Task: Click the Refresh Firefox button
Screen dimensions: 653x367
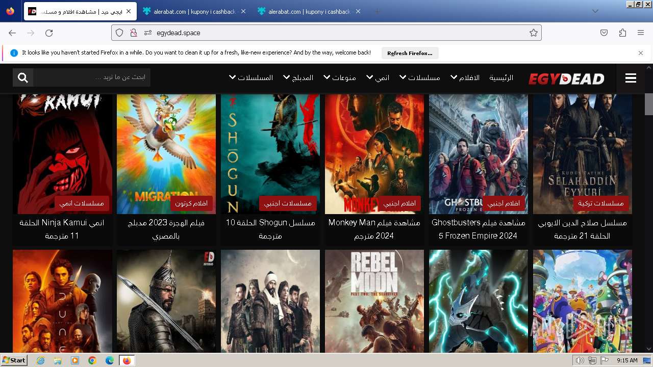Action: 410,53
